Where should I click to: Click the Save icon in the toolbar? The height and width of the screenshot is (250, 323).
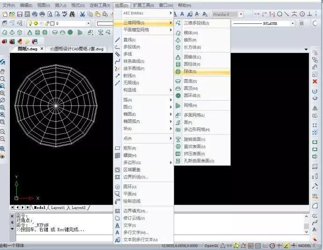tap(20, 14)
